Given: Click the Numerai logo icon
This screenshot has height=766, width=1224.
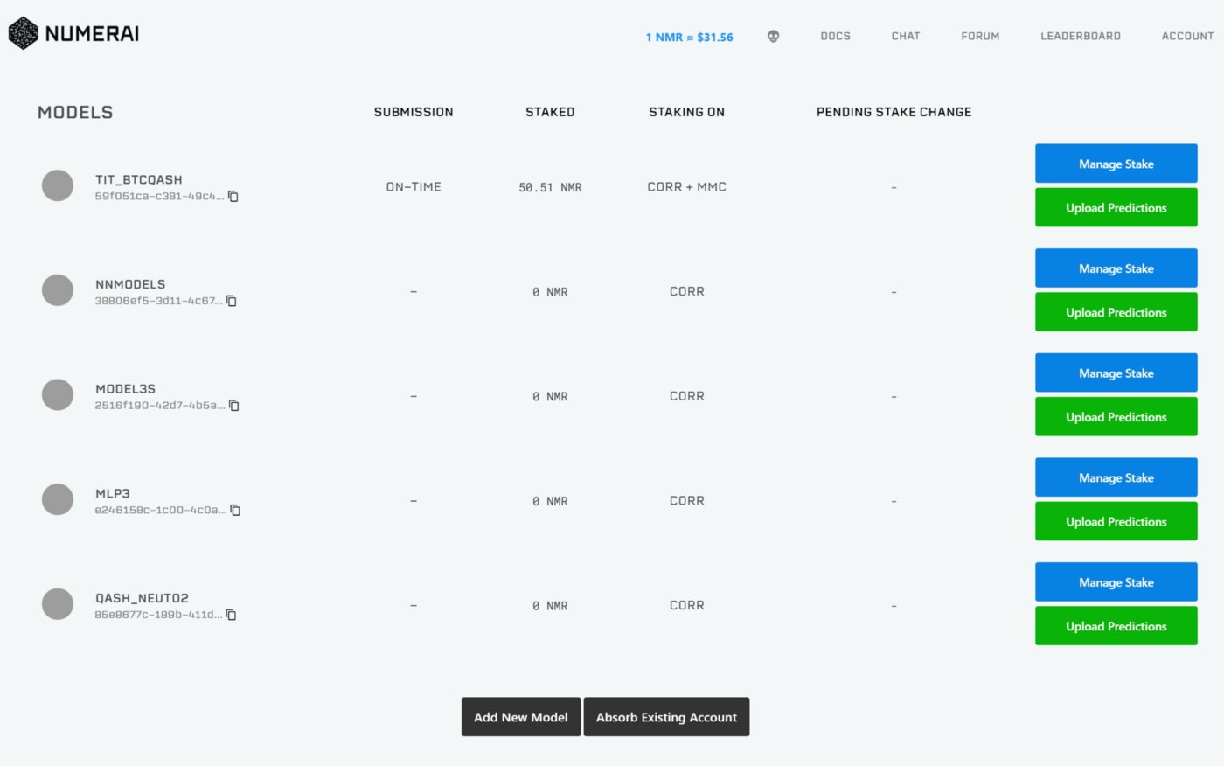Looking at the screenshot, I should tap(24, 33).
